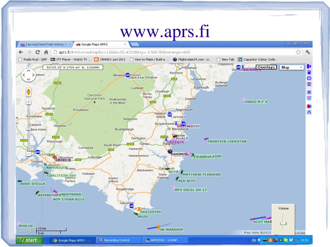Open the ITV Player bookmark
330x247 pixels.
click(x=71, y=60)
